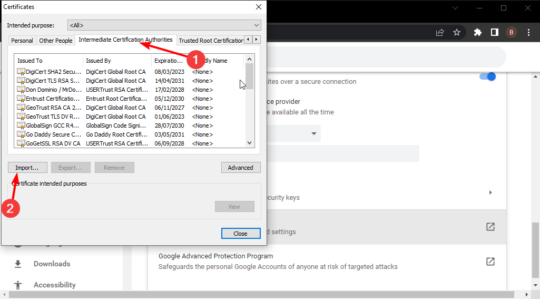Select the Don Dominio / MrDo certificate row

click(x=130, y=90)
